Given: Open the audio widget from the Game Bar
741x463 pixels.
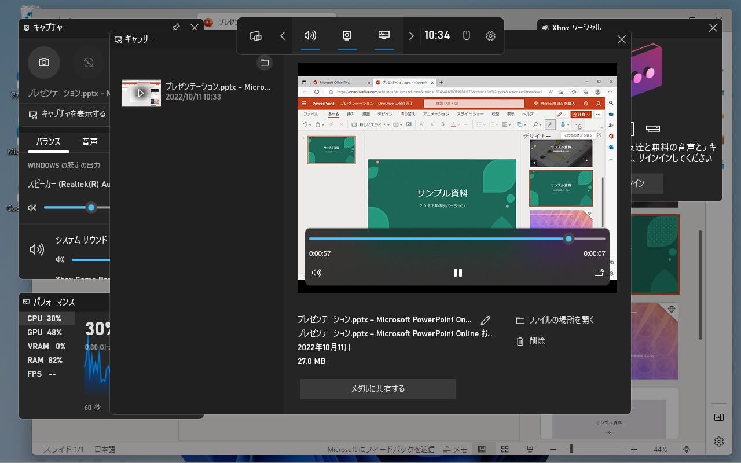Looking at the screenshot, I should tap(310, 35).
